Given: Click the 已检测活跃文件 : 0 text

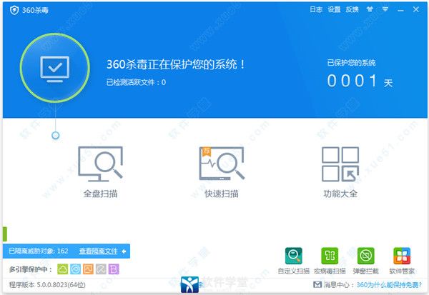Looking at the screenshot, I should coord(136,82).
